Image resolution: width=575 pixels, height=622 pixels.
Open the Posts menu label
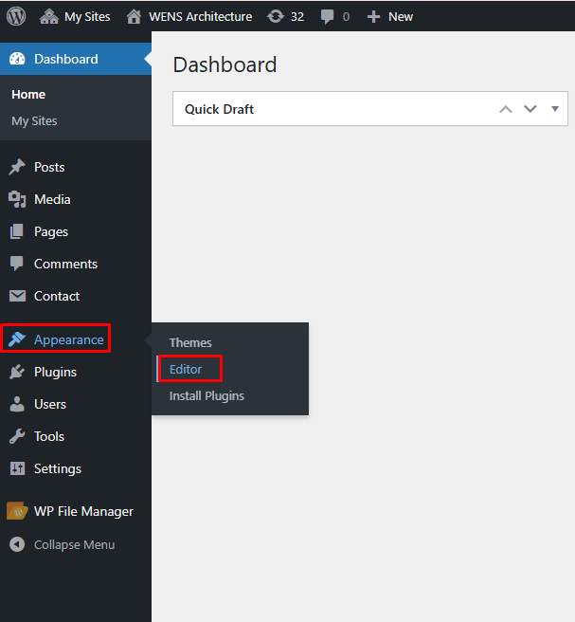click(49, 167)
